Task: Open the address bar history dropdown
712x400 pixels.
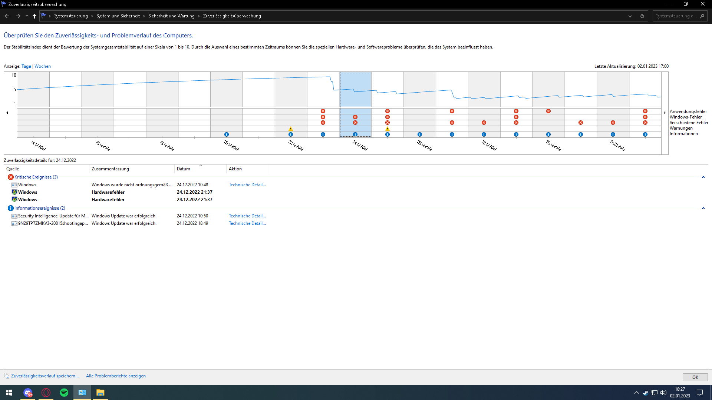Action: pos(630,16)
